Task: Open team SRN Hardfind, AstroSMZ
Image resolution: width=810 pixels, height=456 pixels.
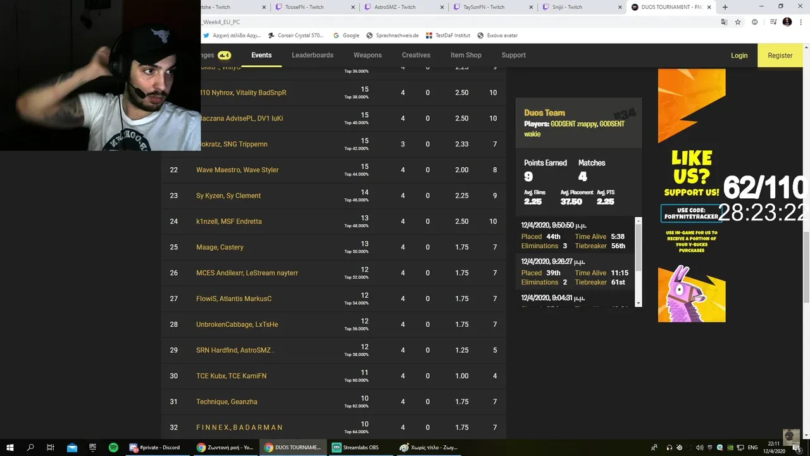Action: (x=235, y=350)
